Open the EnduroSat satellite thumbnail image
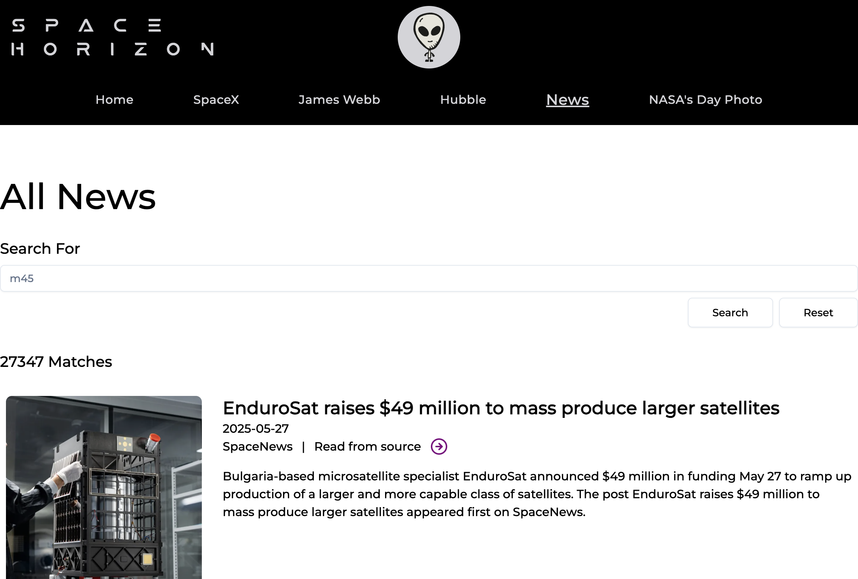The image size is (858, 579). pos(104,487)
